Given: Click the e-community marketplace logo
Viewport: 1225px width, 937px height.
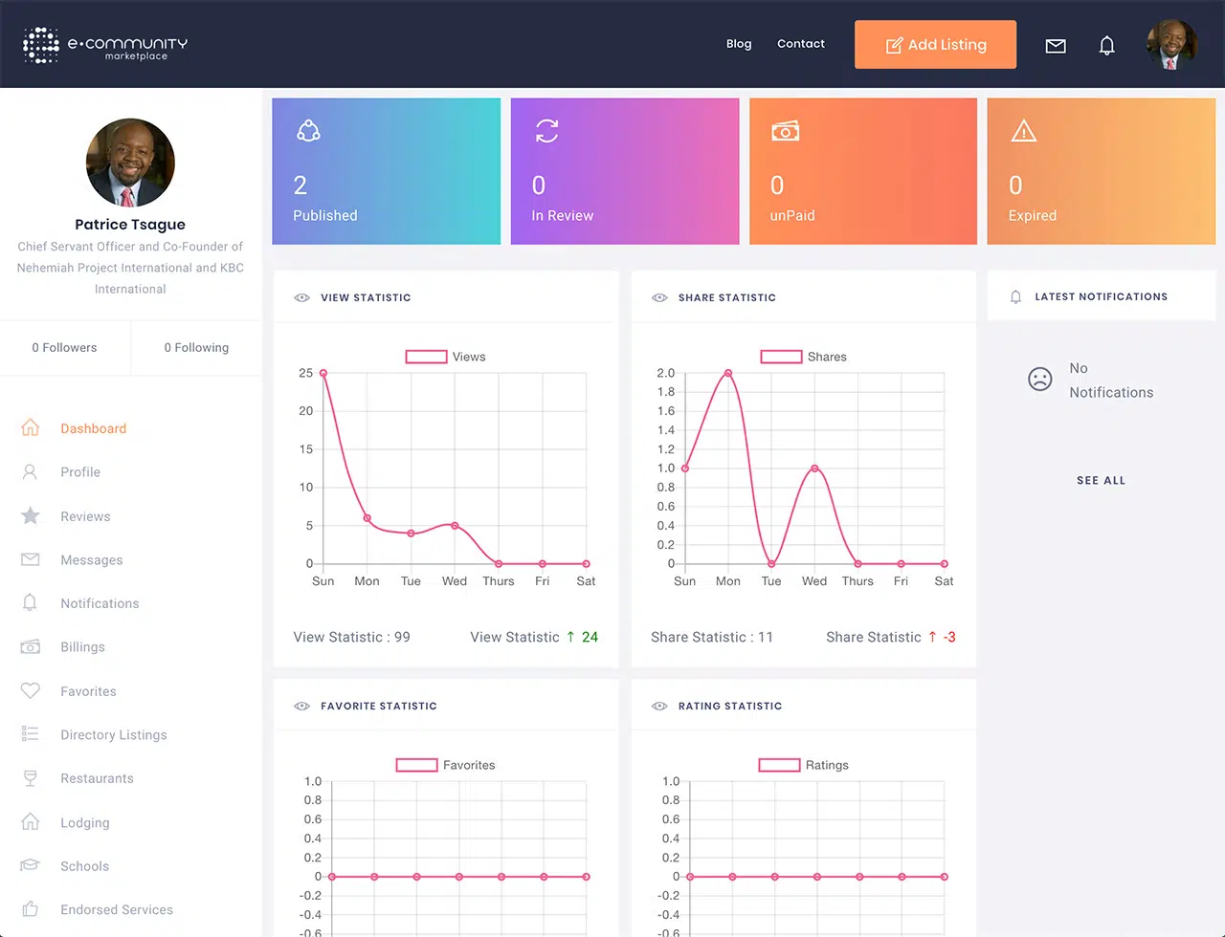Looking at the screenshot, I should (x=105, y=45).
